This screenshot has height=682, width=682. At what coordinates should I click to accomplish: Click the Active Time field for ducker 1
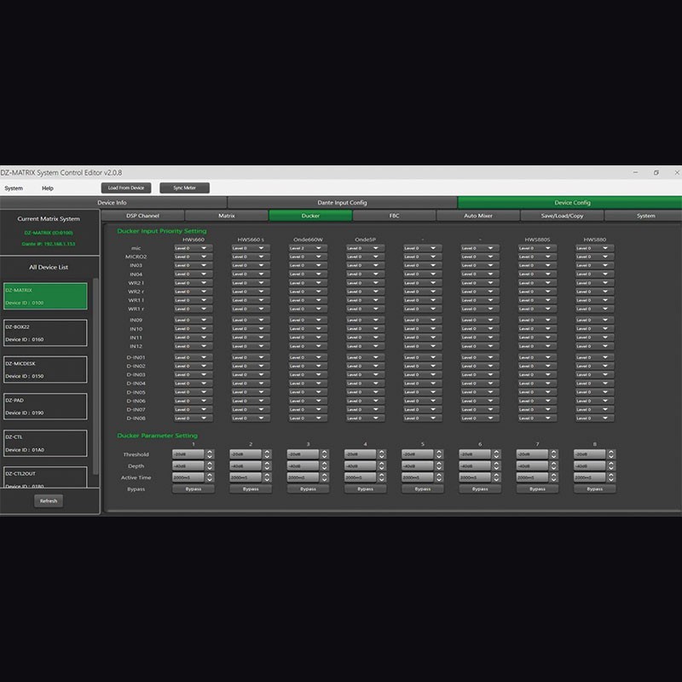(x=188, y=477)
